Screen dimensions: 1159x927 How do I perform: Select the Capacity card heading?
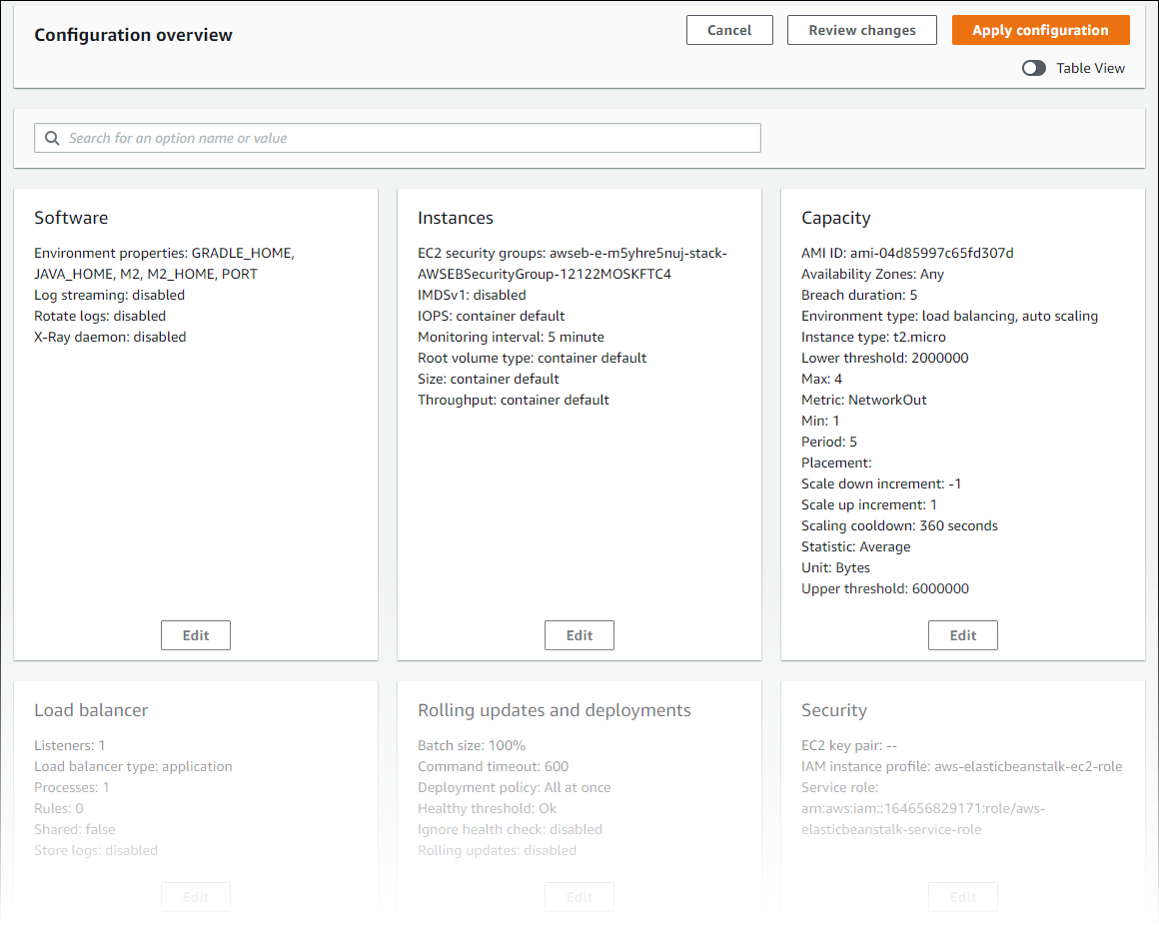(836, 218)
